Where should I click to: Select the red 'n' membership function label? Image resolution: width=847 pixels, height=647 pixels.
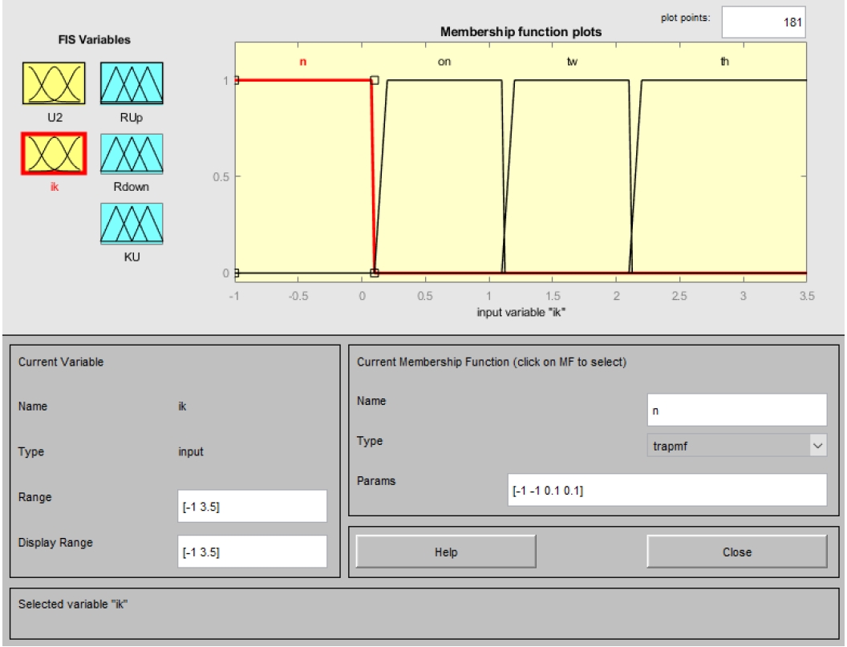(x=303, y=62)
